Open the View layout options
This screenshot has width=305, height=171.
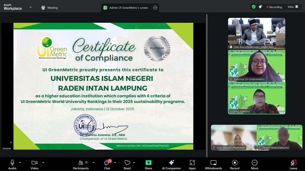pos(292,7)
